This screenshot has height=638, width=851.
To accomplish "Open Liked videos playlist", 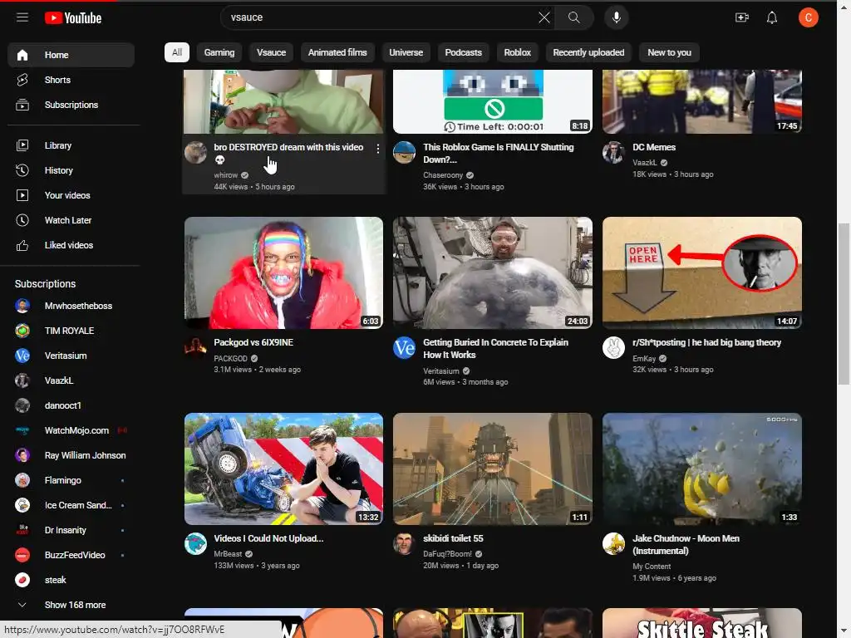I will pyautogui.click(x=71, y=245).
